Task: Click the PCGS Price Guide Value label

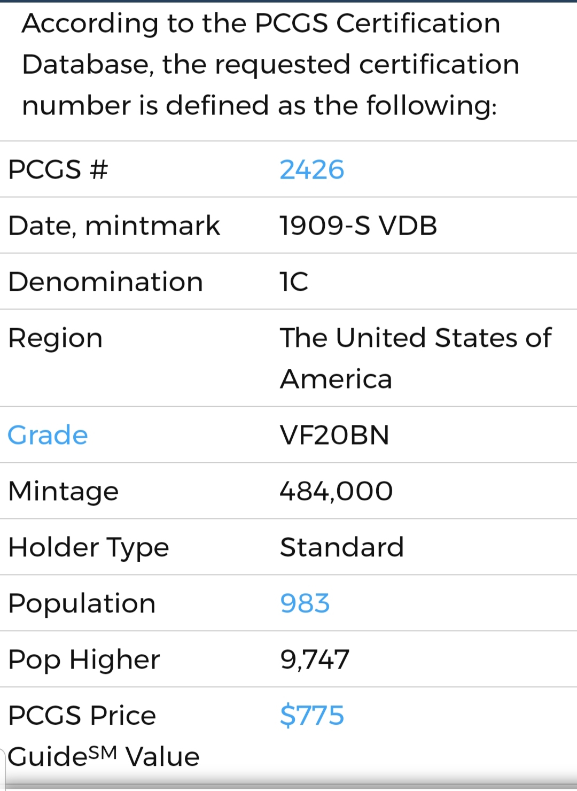Action: coord(104,736)
